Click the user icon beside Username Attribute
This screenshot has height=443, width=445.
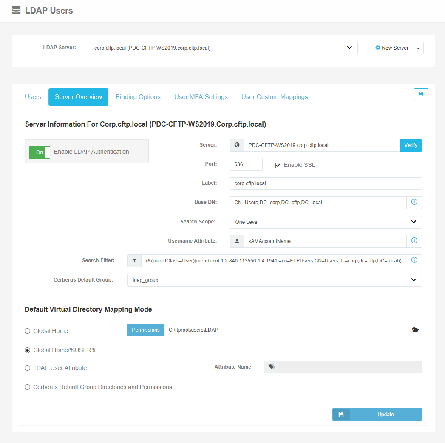(x=236, y=241)
